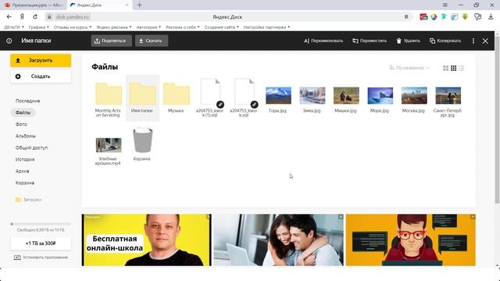Open ДЕНЬГИ bookmarks folder
This screenshot has width=500, height=281.
pos(14,27)
